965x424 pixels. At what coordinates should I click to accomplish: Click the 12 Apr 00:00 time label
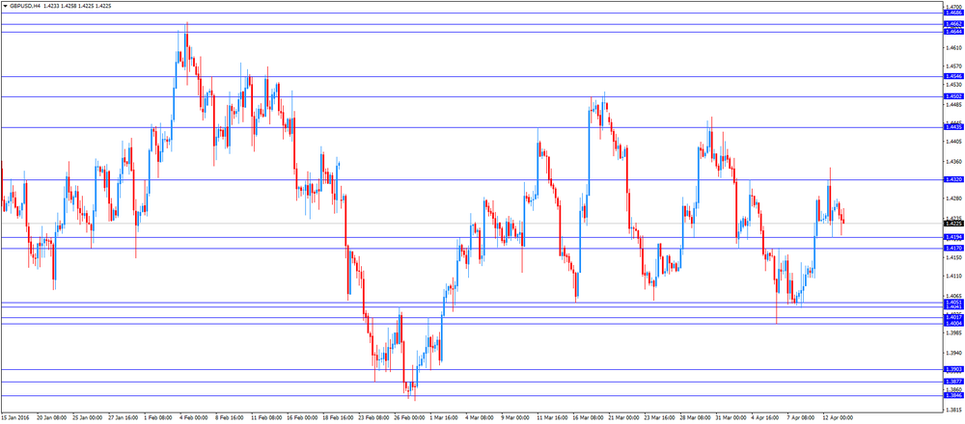(837, 417)
